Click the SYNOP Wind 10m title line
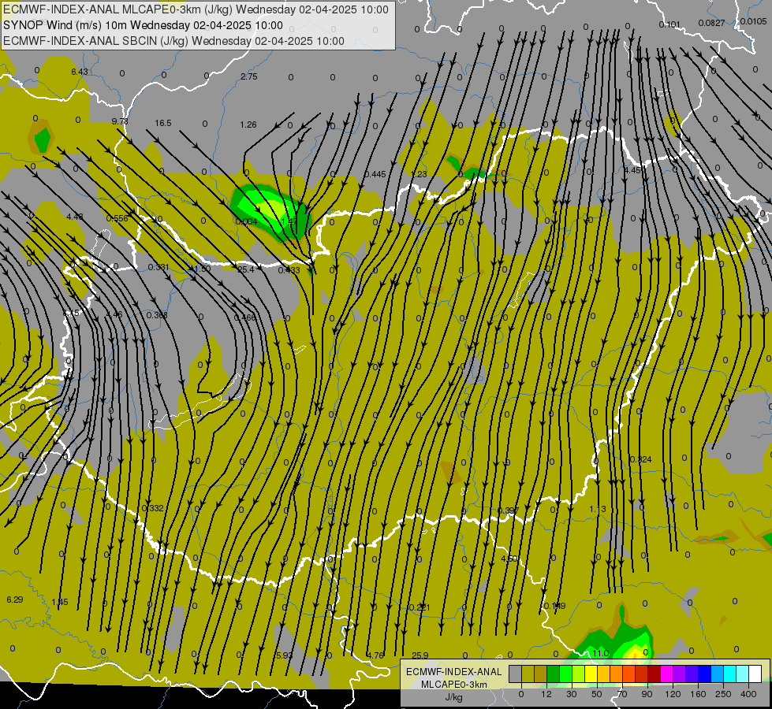 (143, 25)
